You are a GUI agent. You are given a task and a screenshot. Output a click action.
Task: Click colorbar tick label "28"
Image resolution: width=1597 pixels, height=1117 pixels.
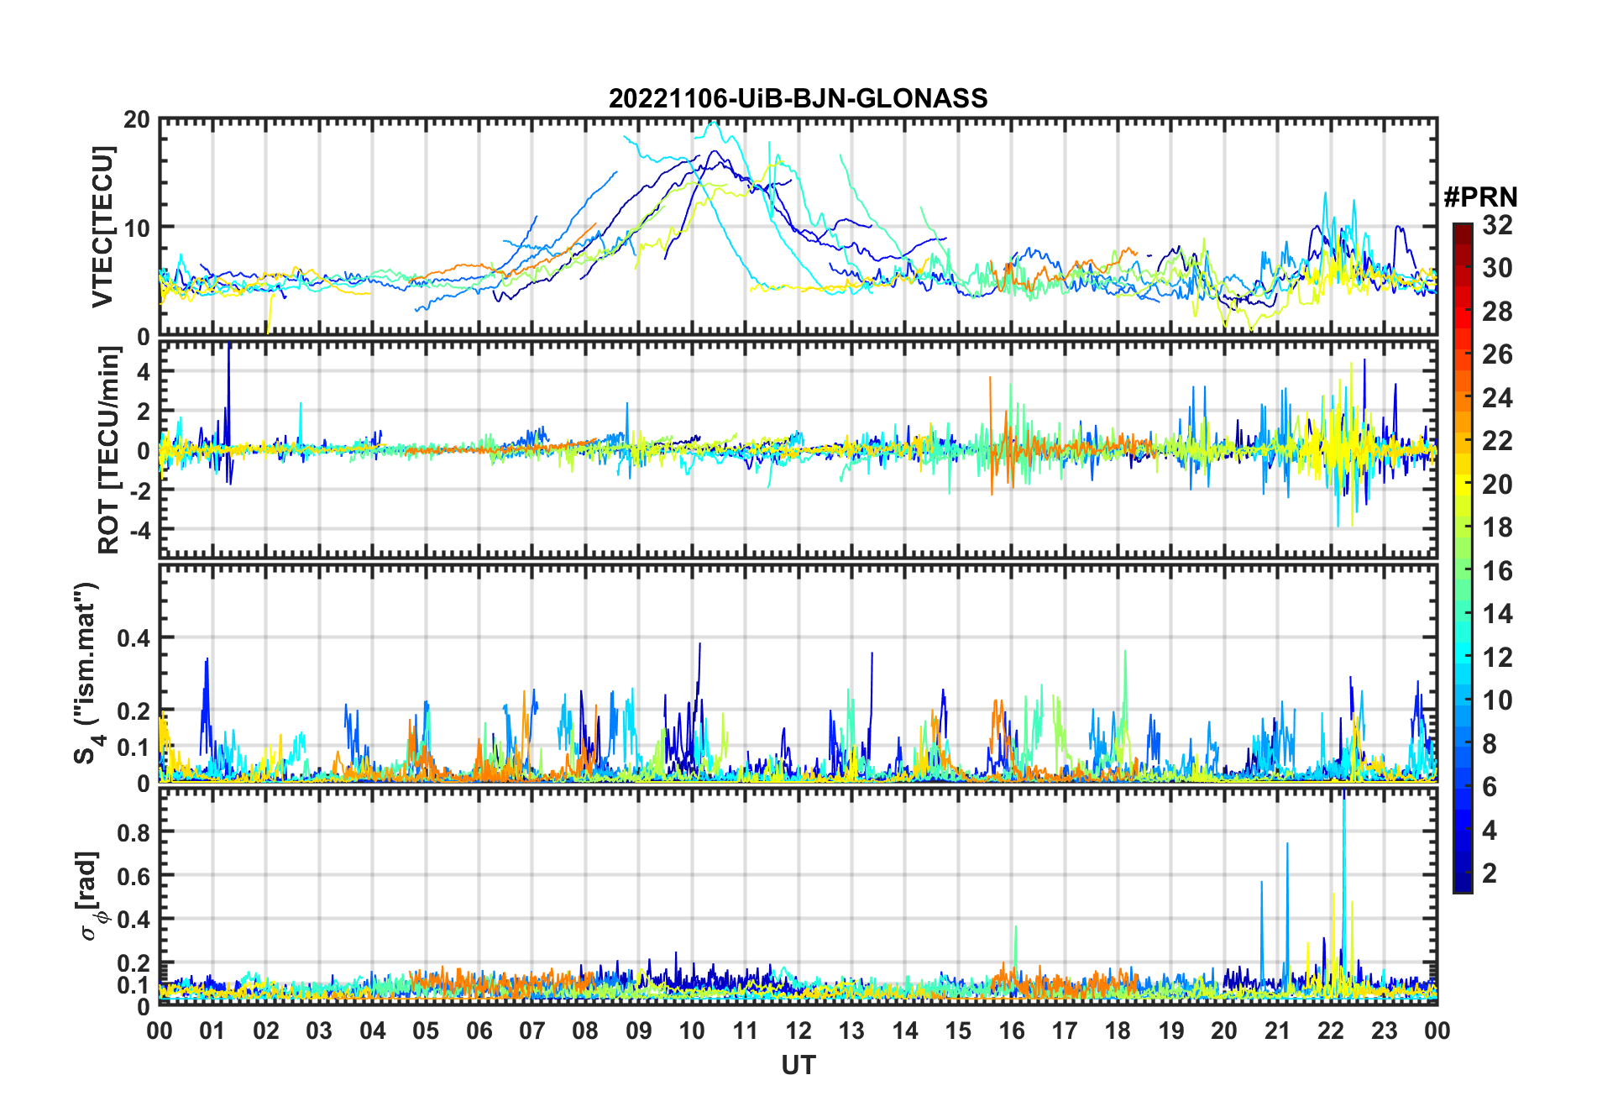pyautogui.click(x=1497, y=312)
